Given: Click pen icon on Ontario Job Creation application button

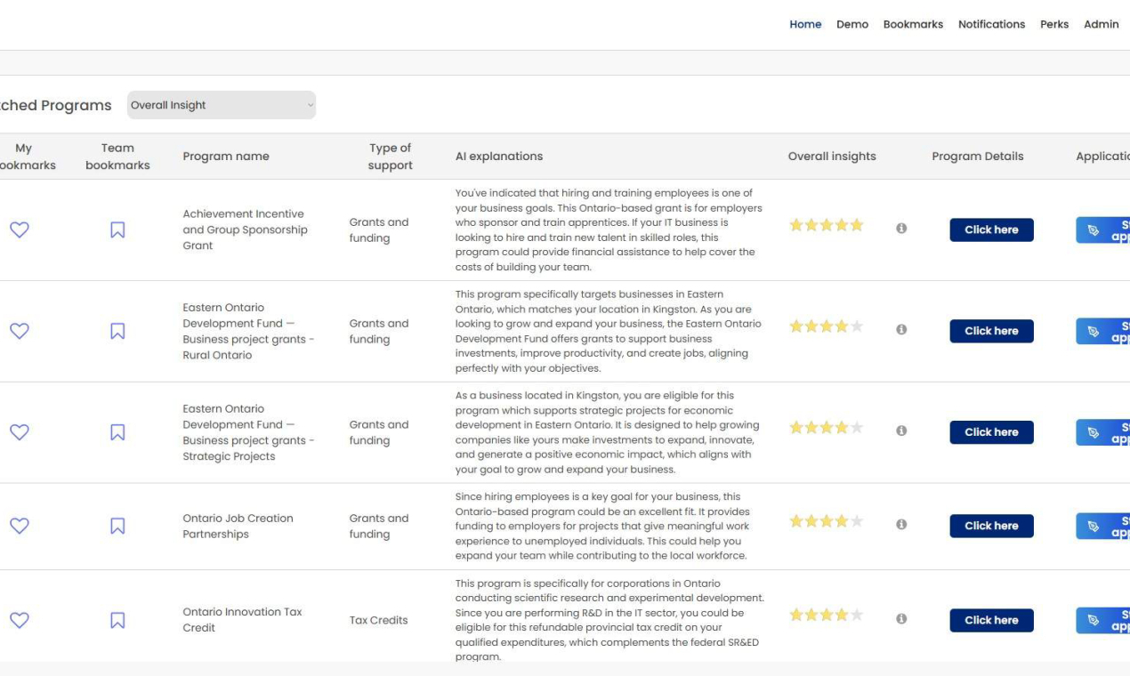Looking at the screenshot, I should (x=1094, y=527).
